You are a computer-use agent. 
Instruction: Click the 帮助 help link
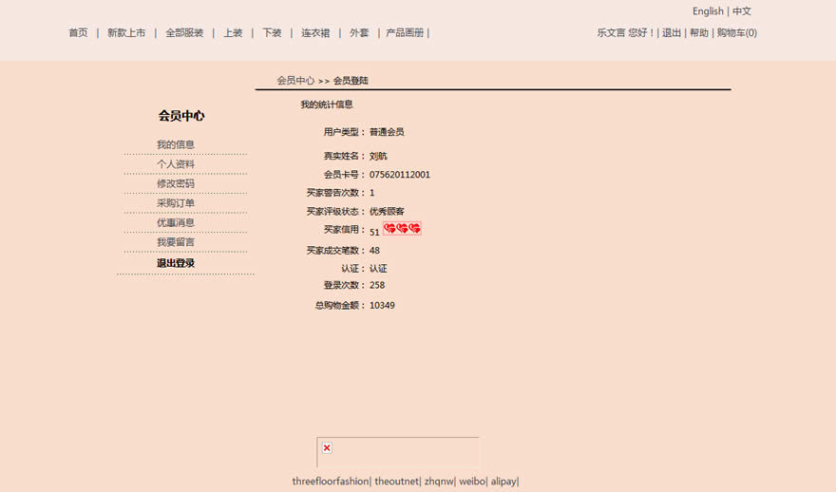coord(699,33)
